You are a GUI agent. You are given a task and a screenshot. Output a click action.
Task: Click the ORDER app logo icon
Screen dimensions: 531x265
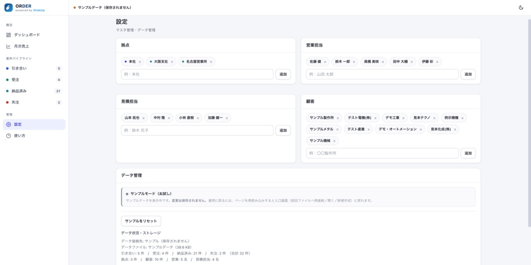pyautogui.click(x=8, y=7)
